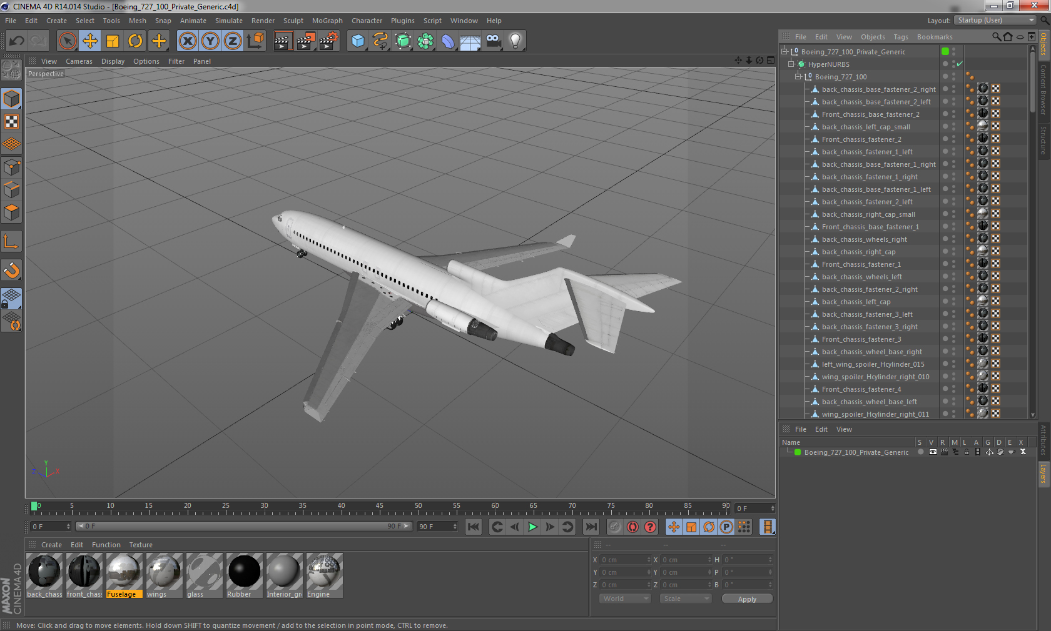Render the active view

pyautogui.click(x=283, y=41)
